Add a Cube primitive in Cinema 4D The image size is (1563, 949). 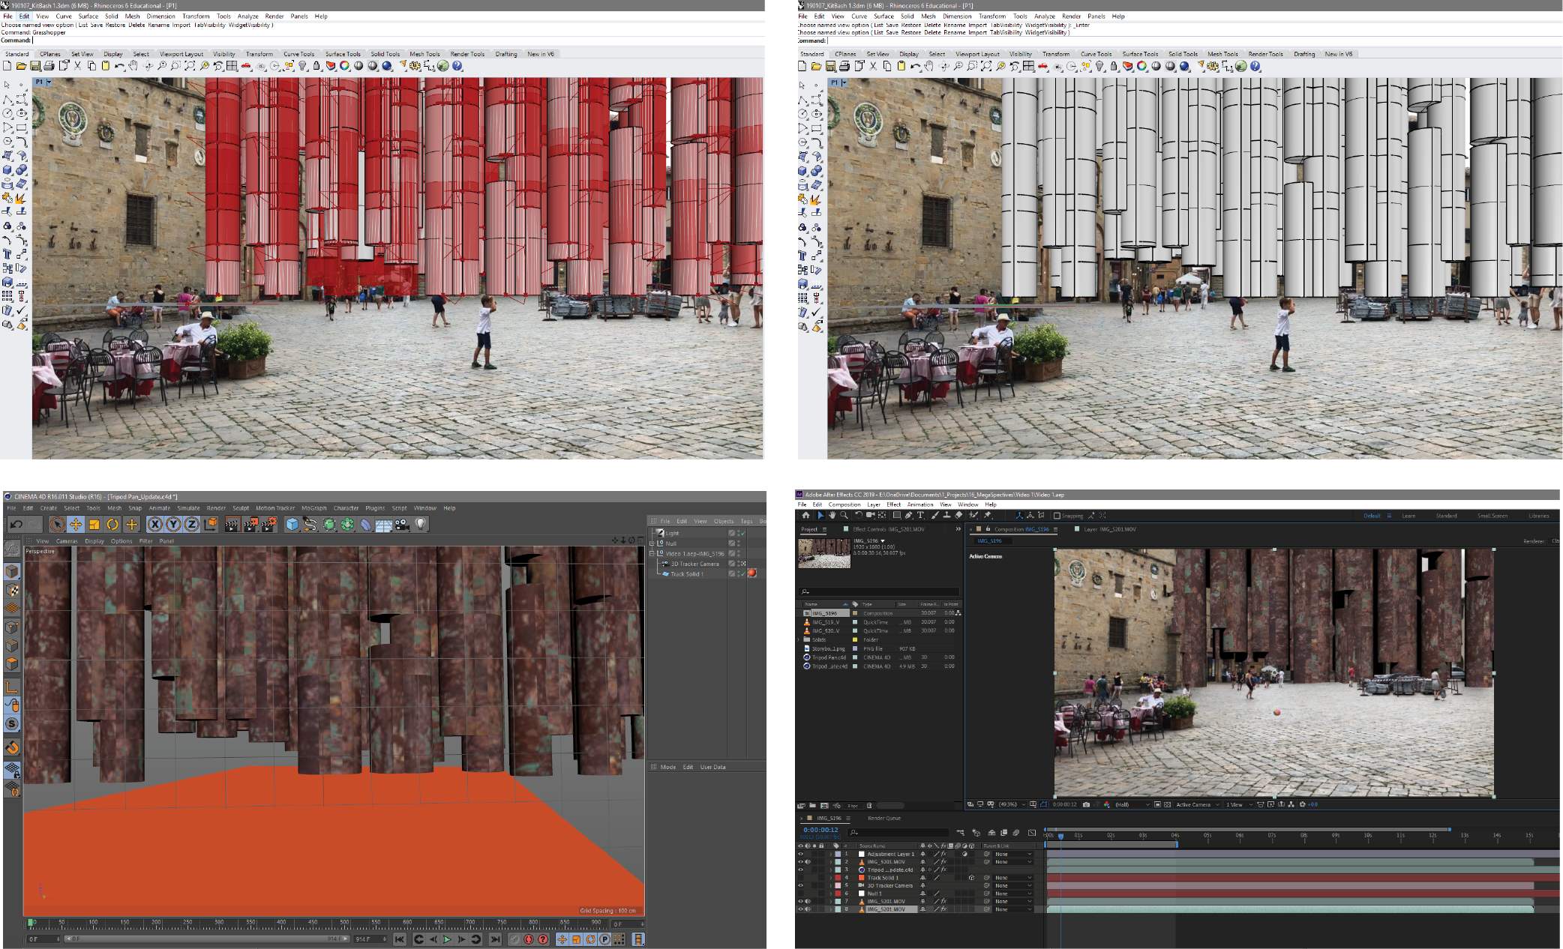tap(292, 525)
